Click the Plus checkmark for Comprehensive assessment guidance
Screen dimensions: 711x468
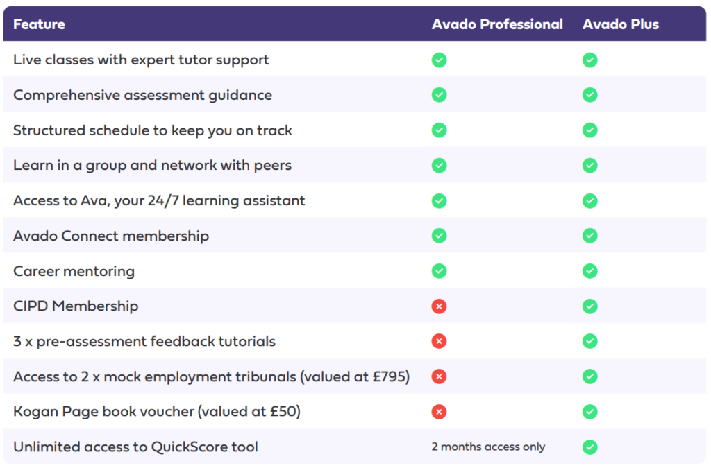589,95
